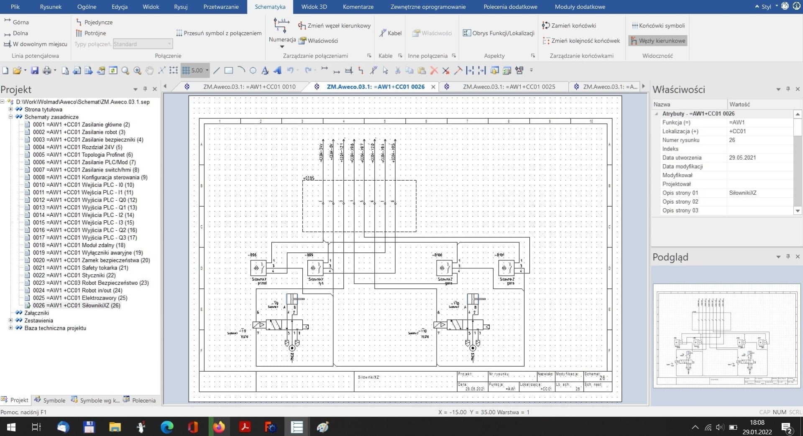This screenshot has height=436, width=803.
Task: Select Górna potential line
Action: [x=16, y=22]
